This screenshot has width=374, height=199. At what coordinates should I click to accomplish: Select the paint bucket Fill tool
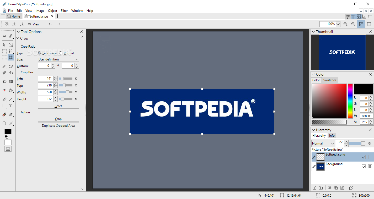point(4,81)
